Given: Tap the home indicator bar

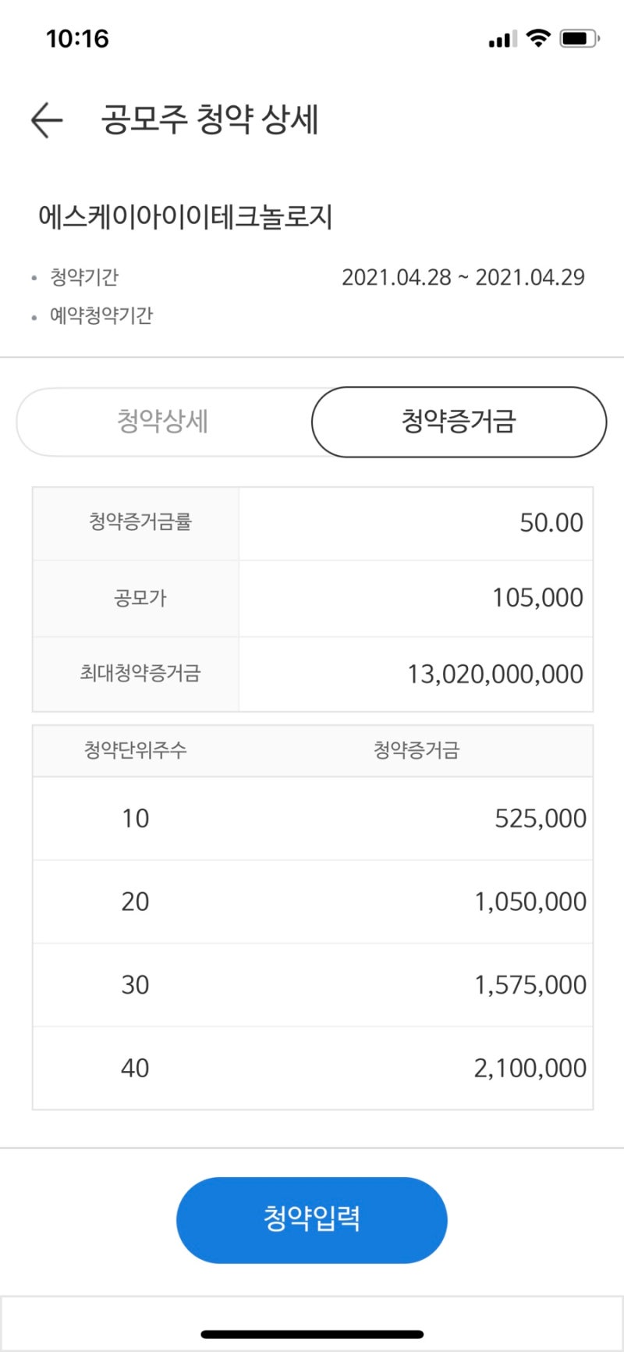Looking at the screenshot, I should point(312,1334).
